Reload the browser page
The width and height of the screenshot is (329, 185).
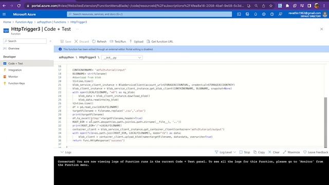pos(19,6)
